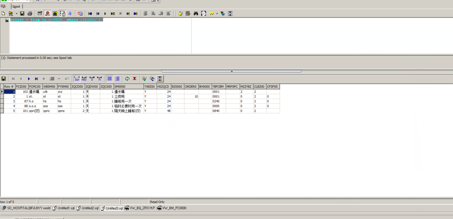Switch to Untitled2.sql tab
Viewport: 453px width, 219px height.
pyautogui.click(x=87, y=208)
